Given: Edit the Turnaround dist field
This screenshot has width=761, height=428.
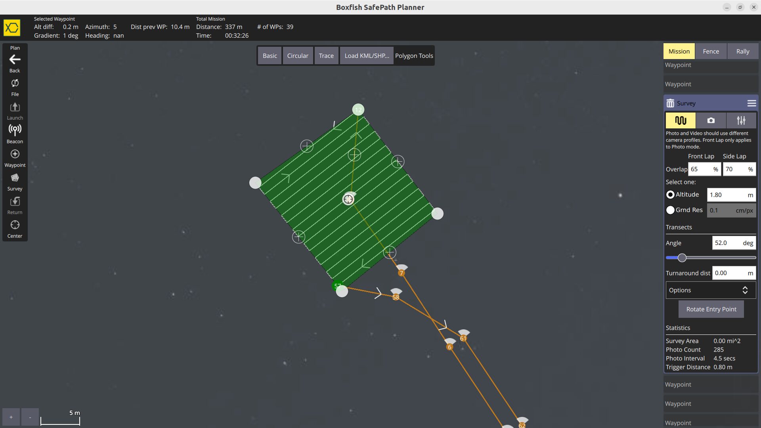Looking at the screenshot, I should [734, 273].
